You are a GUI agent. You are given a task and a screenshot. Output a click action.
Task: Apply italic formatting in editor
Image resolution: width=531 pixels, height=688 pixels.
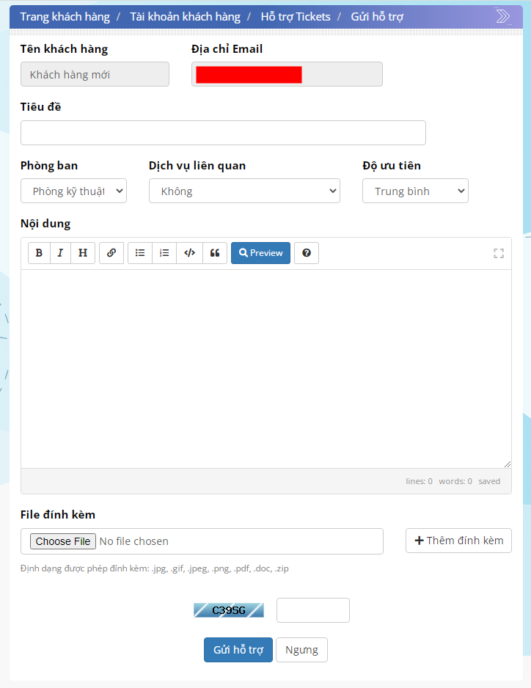60,253
